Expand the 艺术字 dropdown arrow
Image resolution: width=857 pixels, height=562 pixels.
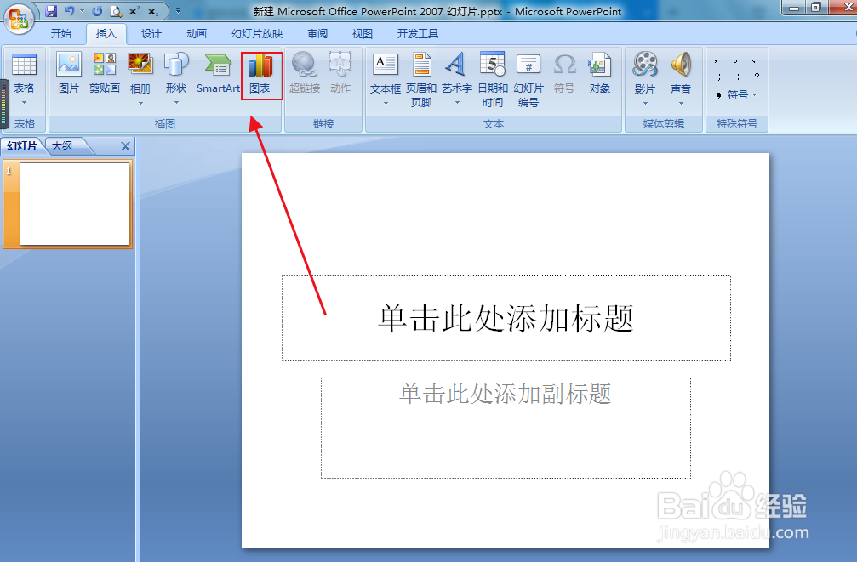[x=457, y=103]
